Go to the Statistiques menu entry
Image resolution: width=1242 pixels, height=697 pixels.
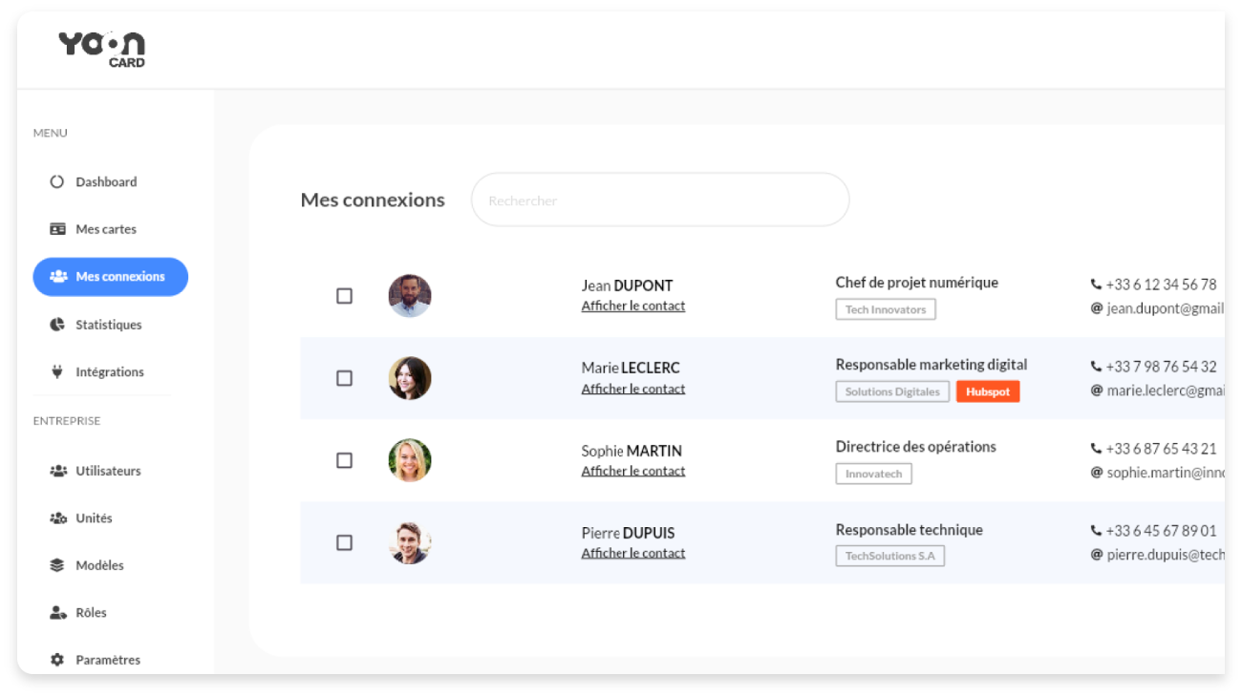108,325
